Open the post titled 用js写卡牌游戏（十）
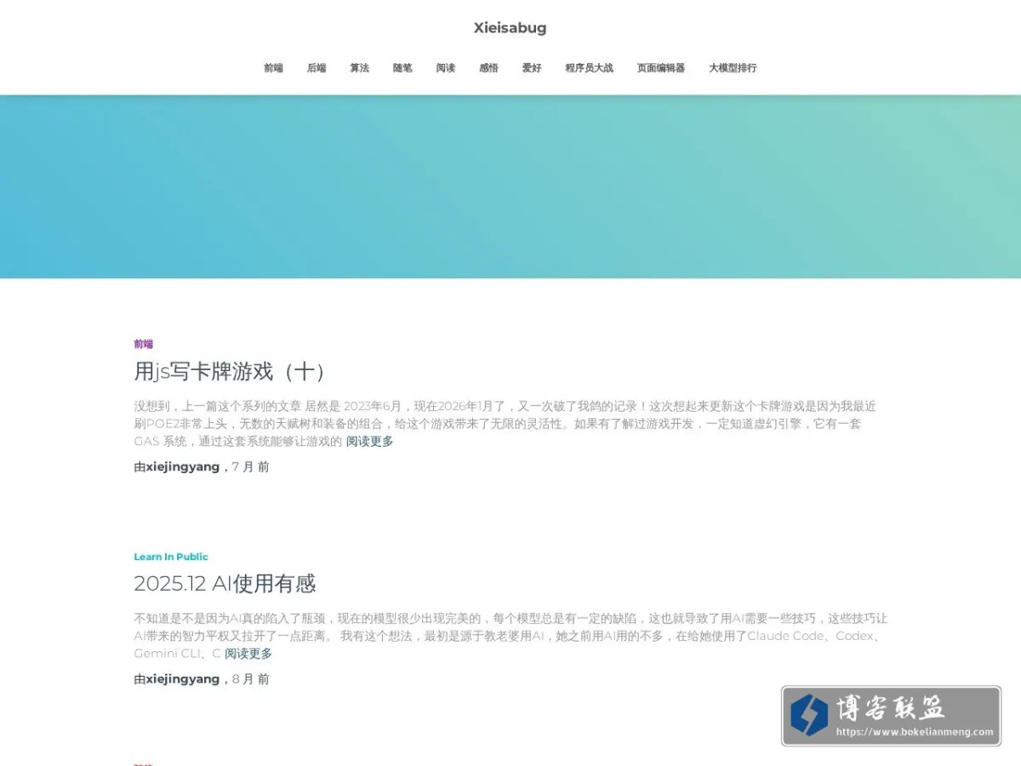Screen dimensions: 1021x766 coord(230,371)
